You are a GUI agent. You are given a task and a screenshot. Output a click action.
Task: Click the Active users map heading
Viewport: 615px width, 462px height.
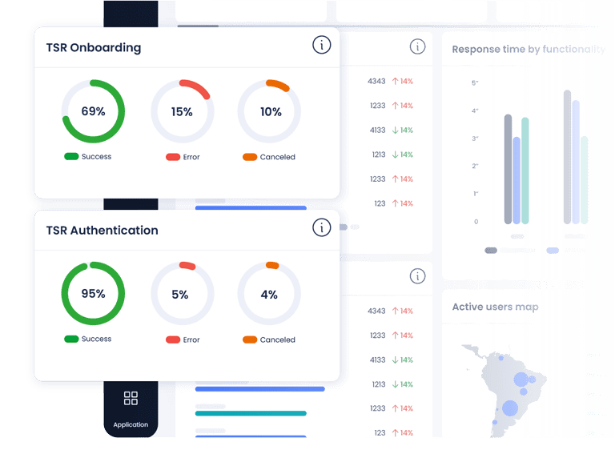click(x=495, y=307)
